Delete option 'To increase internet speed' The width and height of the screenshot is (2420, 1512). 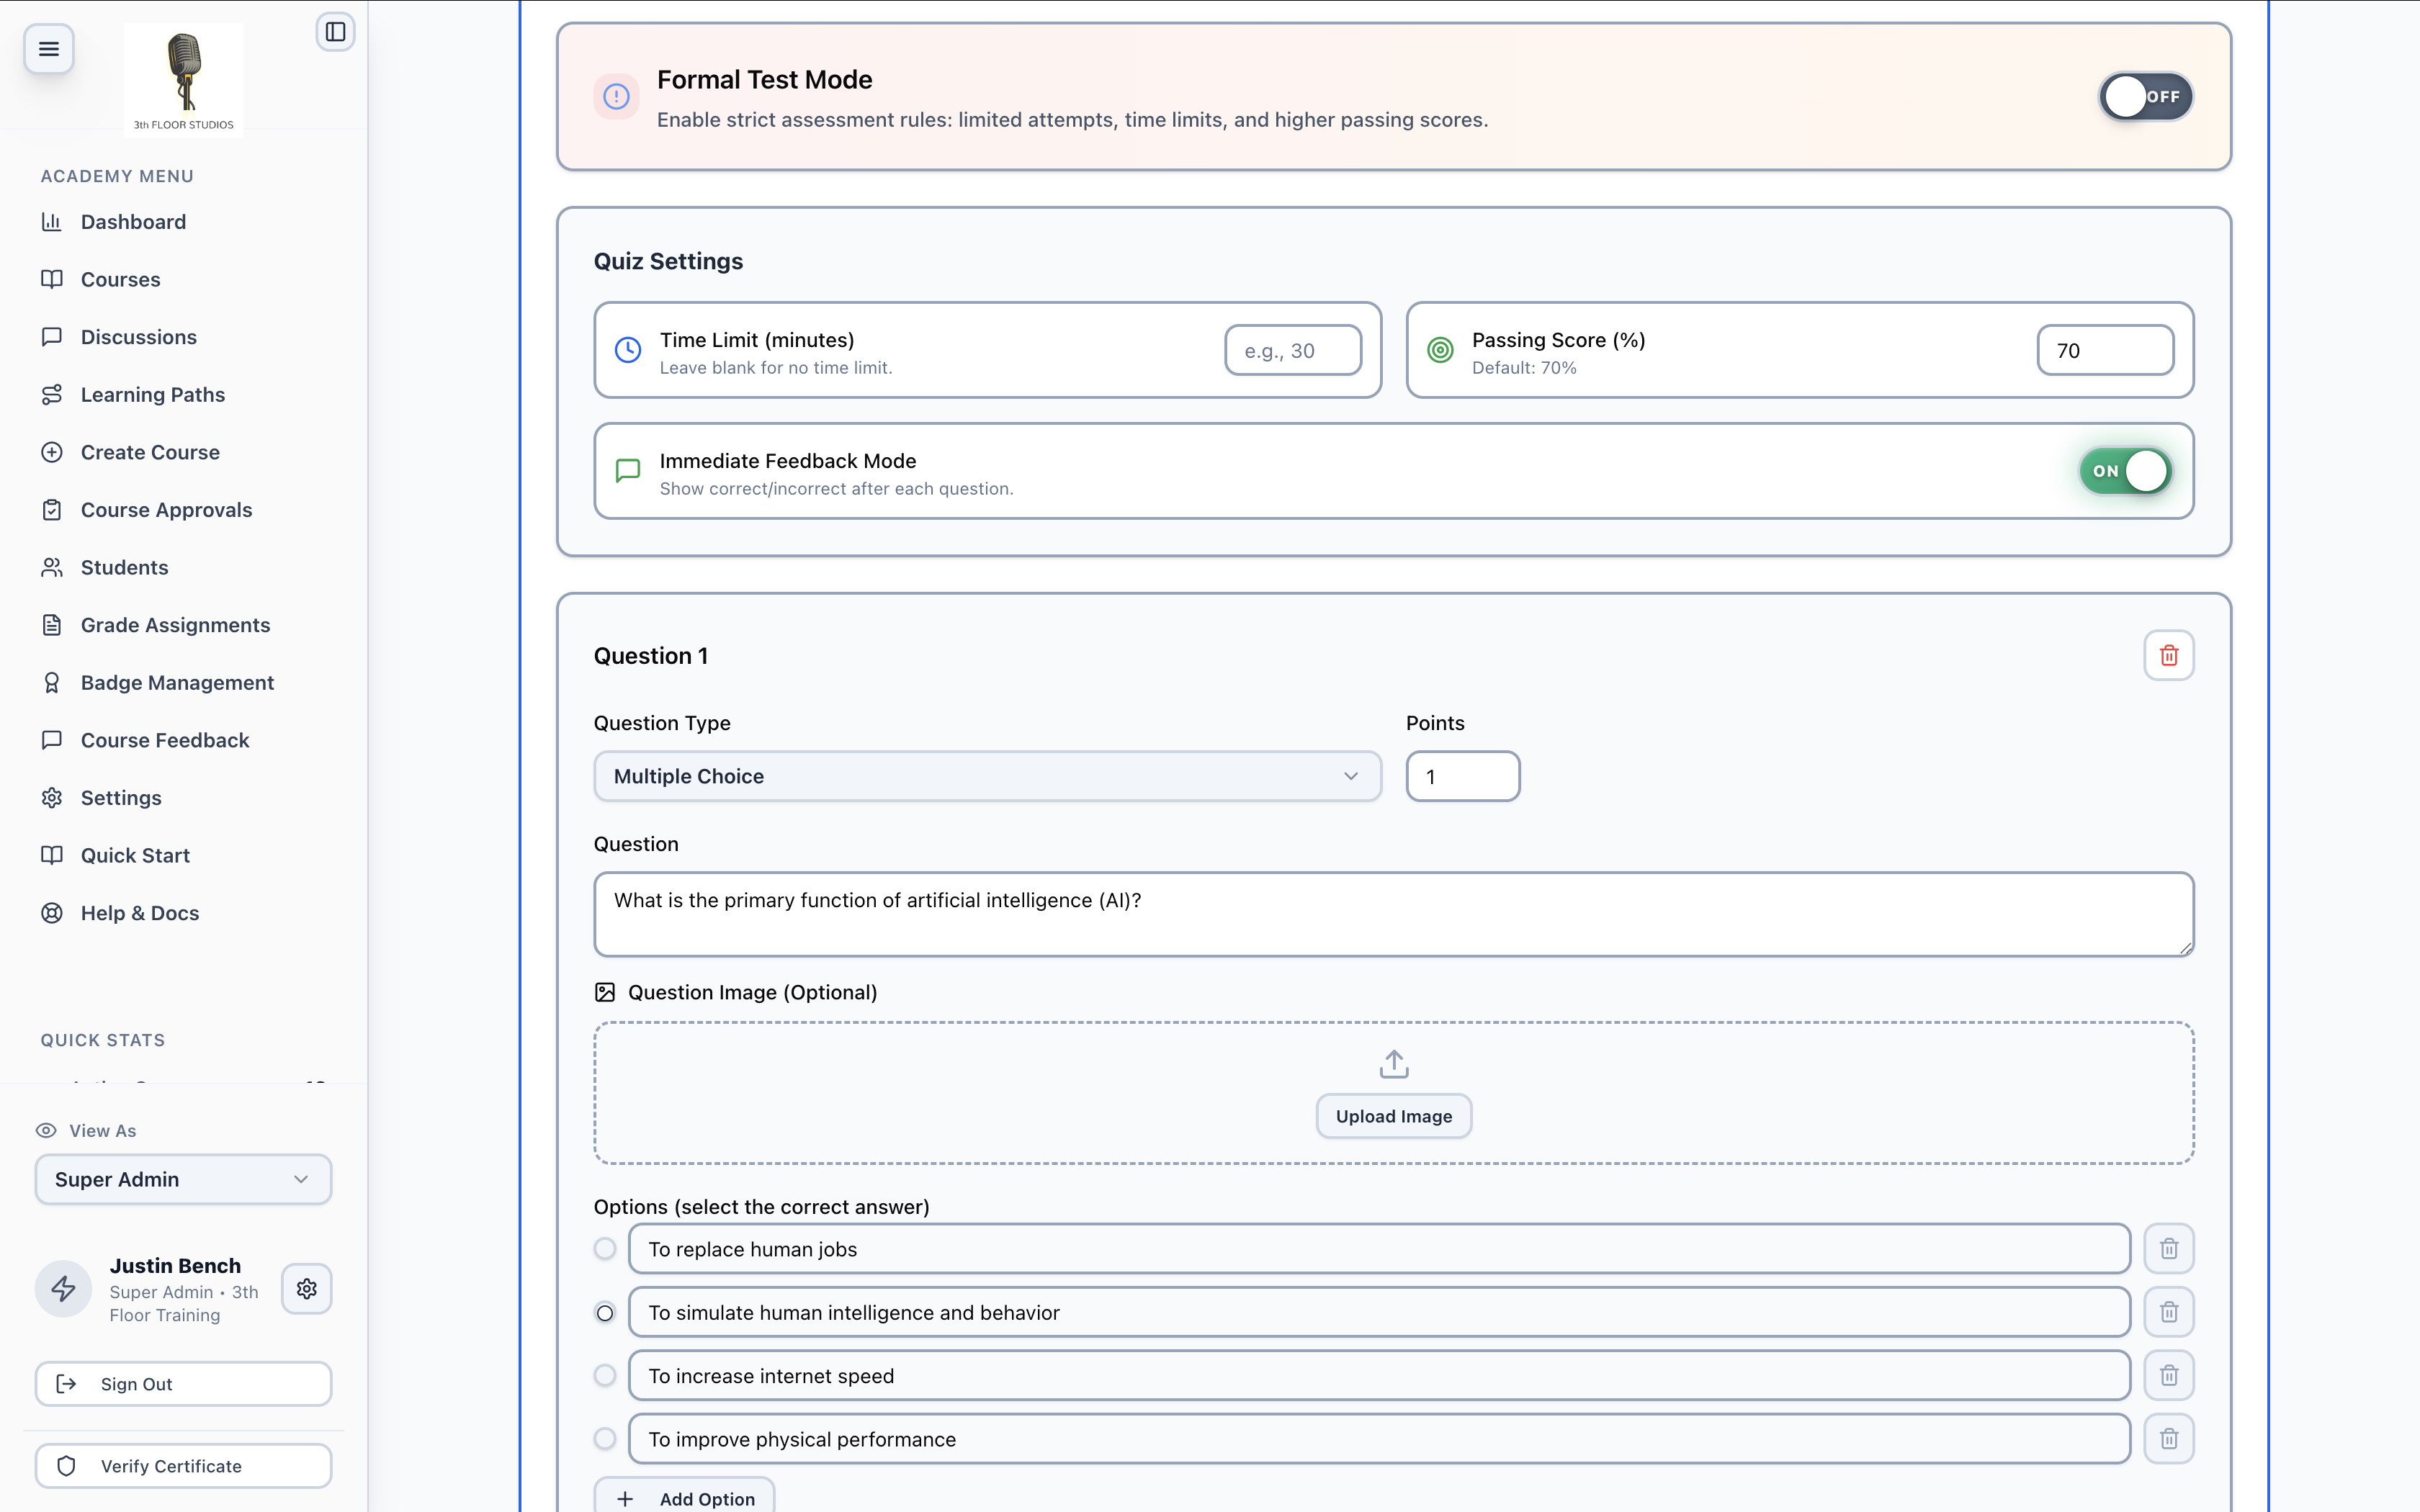pos(2168,1376)
